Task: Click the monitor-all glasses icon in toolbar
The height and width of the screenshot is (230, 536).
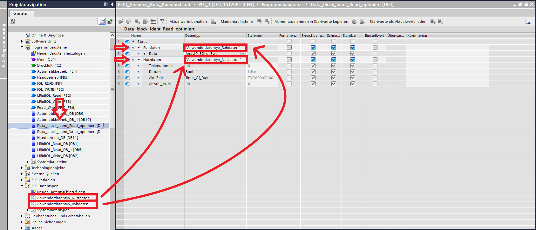Action: click(162, 21)
